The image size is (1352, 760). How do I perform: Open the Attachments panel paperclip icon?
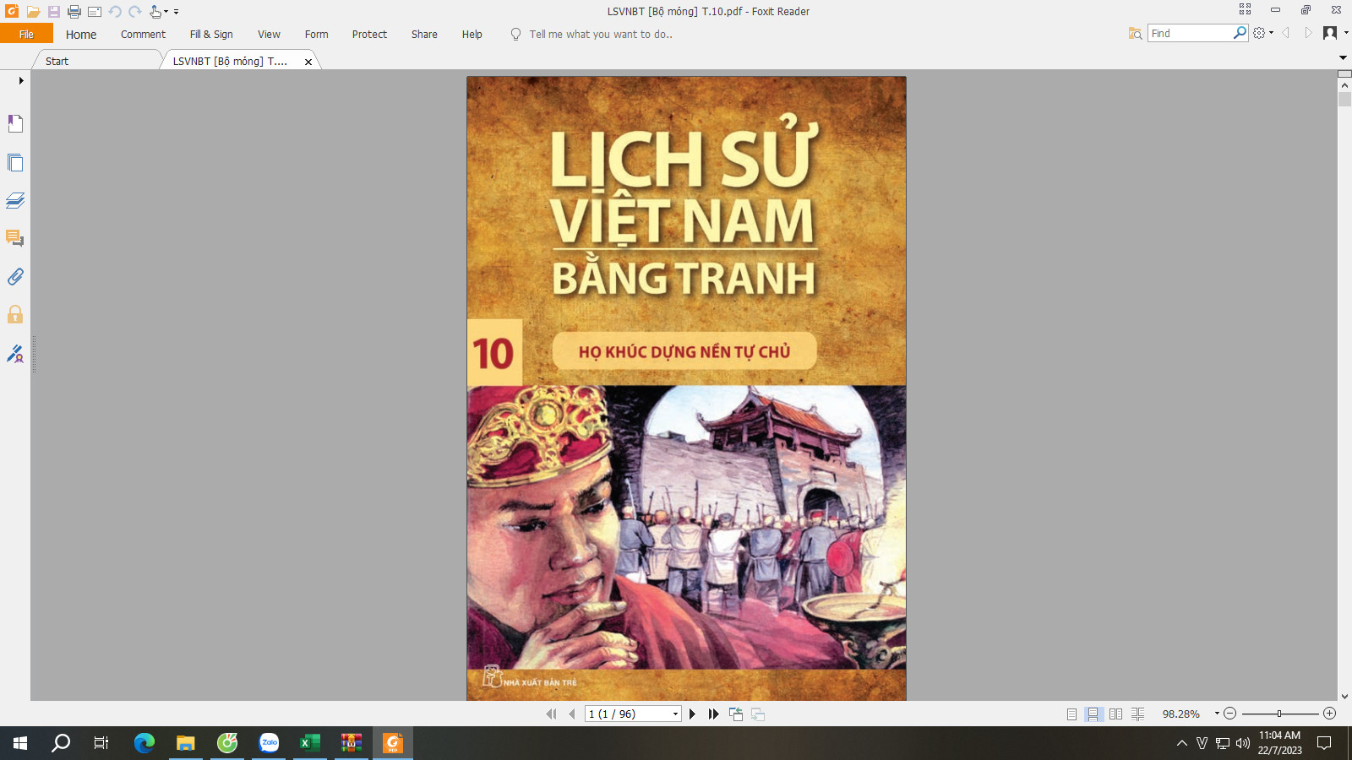coord(15,276)
